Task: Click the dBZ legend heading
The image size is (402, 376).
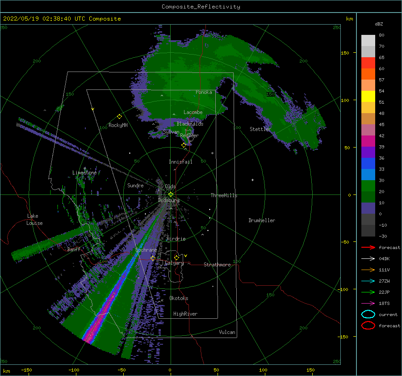Action: click(379, 24)
